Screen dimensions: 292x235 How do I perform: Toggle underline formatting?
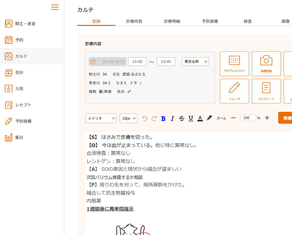tap(191, 118)
